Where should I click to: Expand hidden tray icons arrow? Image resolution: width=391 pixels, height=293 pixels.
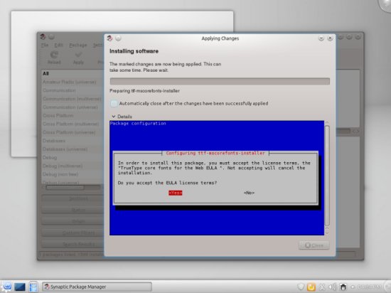[353, 287]
